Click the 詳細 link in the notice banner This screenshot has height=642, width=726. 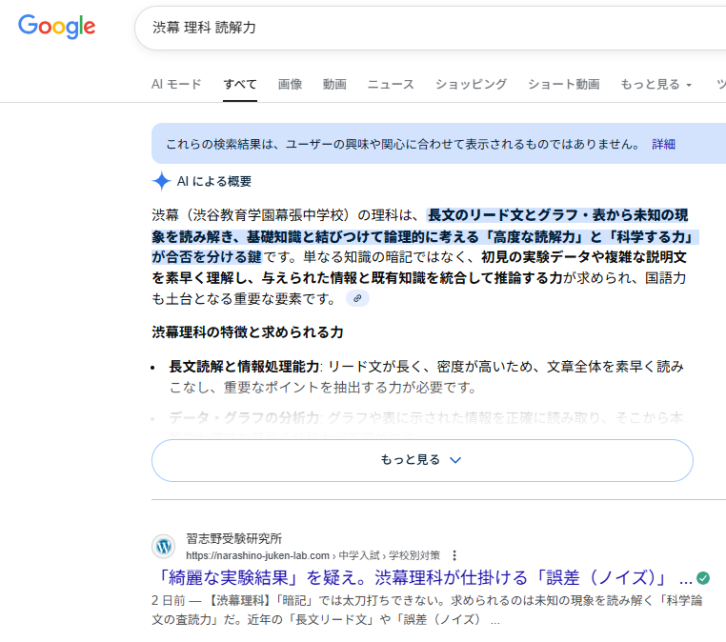663,144
